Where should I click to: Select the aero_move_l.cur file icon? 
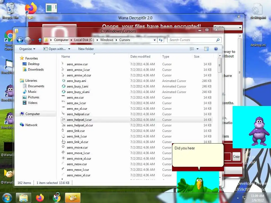click(x=63, y=153)
